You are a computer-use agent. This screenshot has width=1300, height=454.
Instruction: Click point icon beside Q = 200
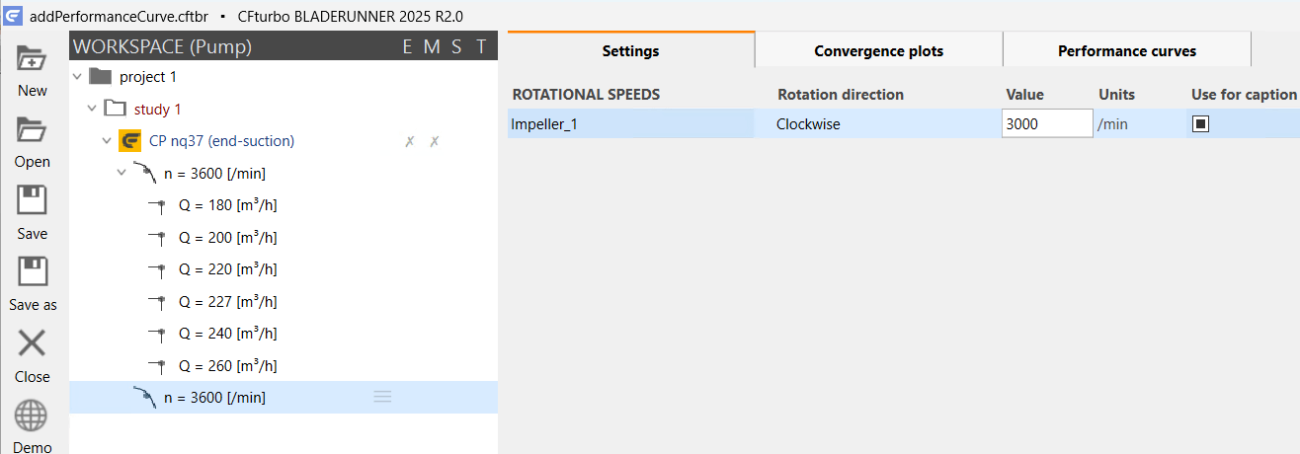click(157, 237)
